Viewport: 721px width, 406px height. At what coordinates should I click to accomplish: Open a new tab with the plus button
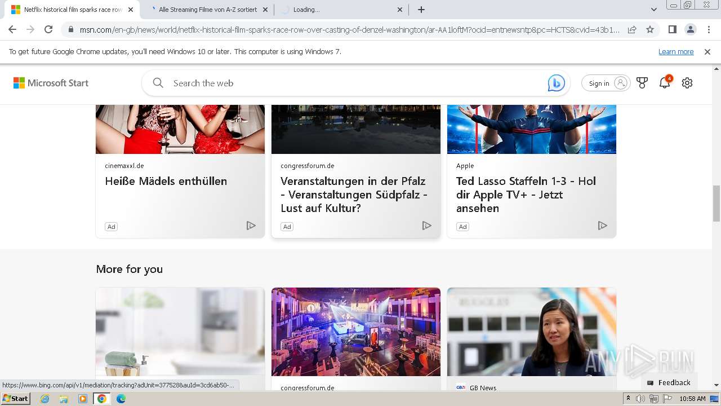point(421,10)
